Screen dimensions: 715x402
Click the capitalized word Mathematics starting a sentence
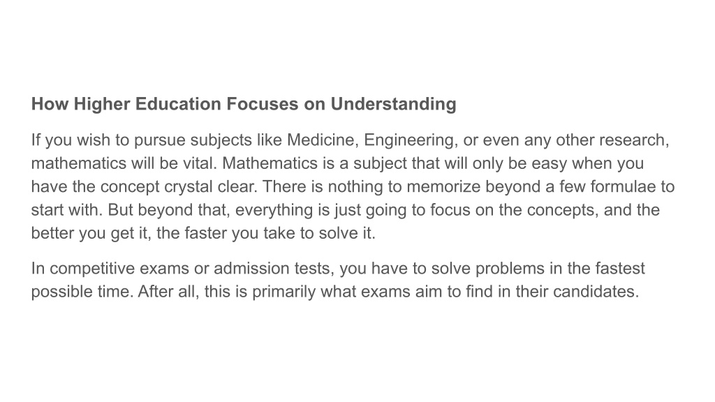tap(270, 163)
